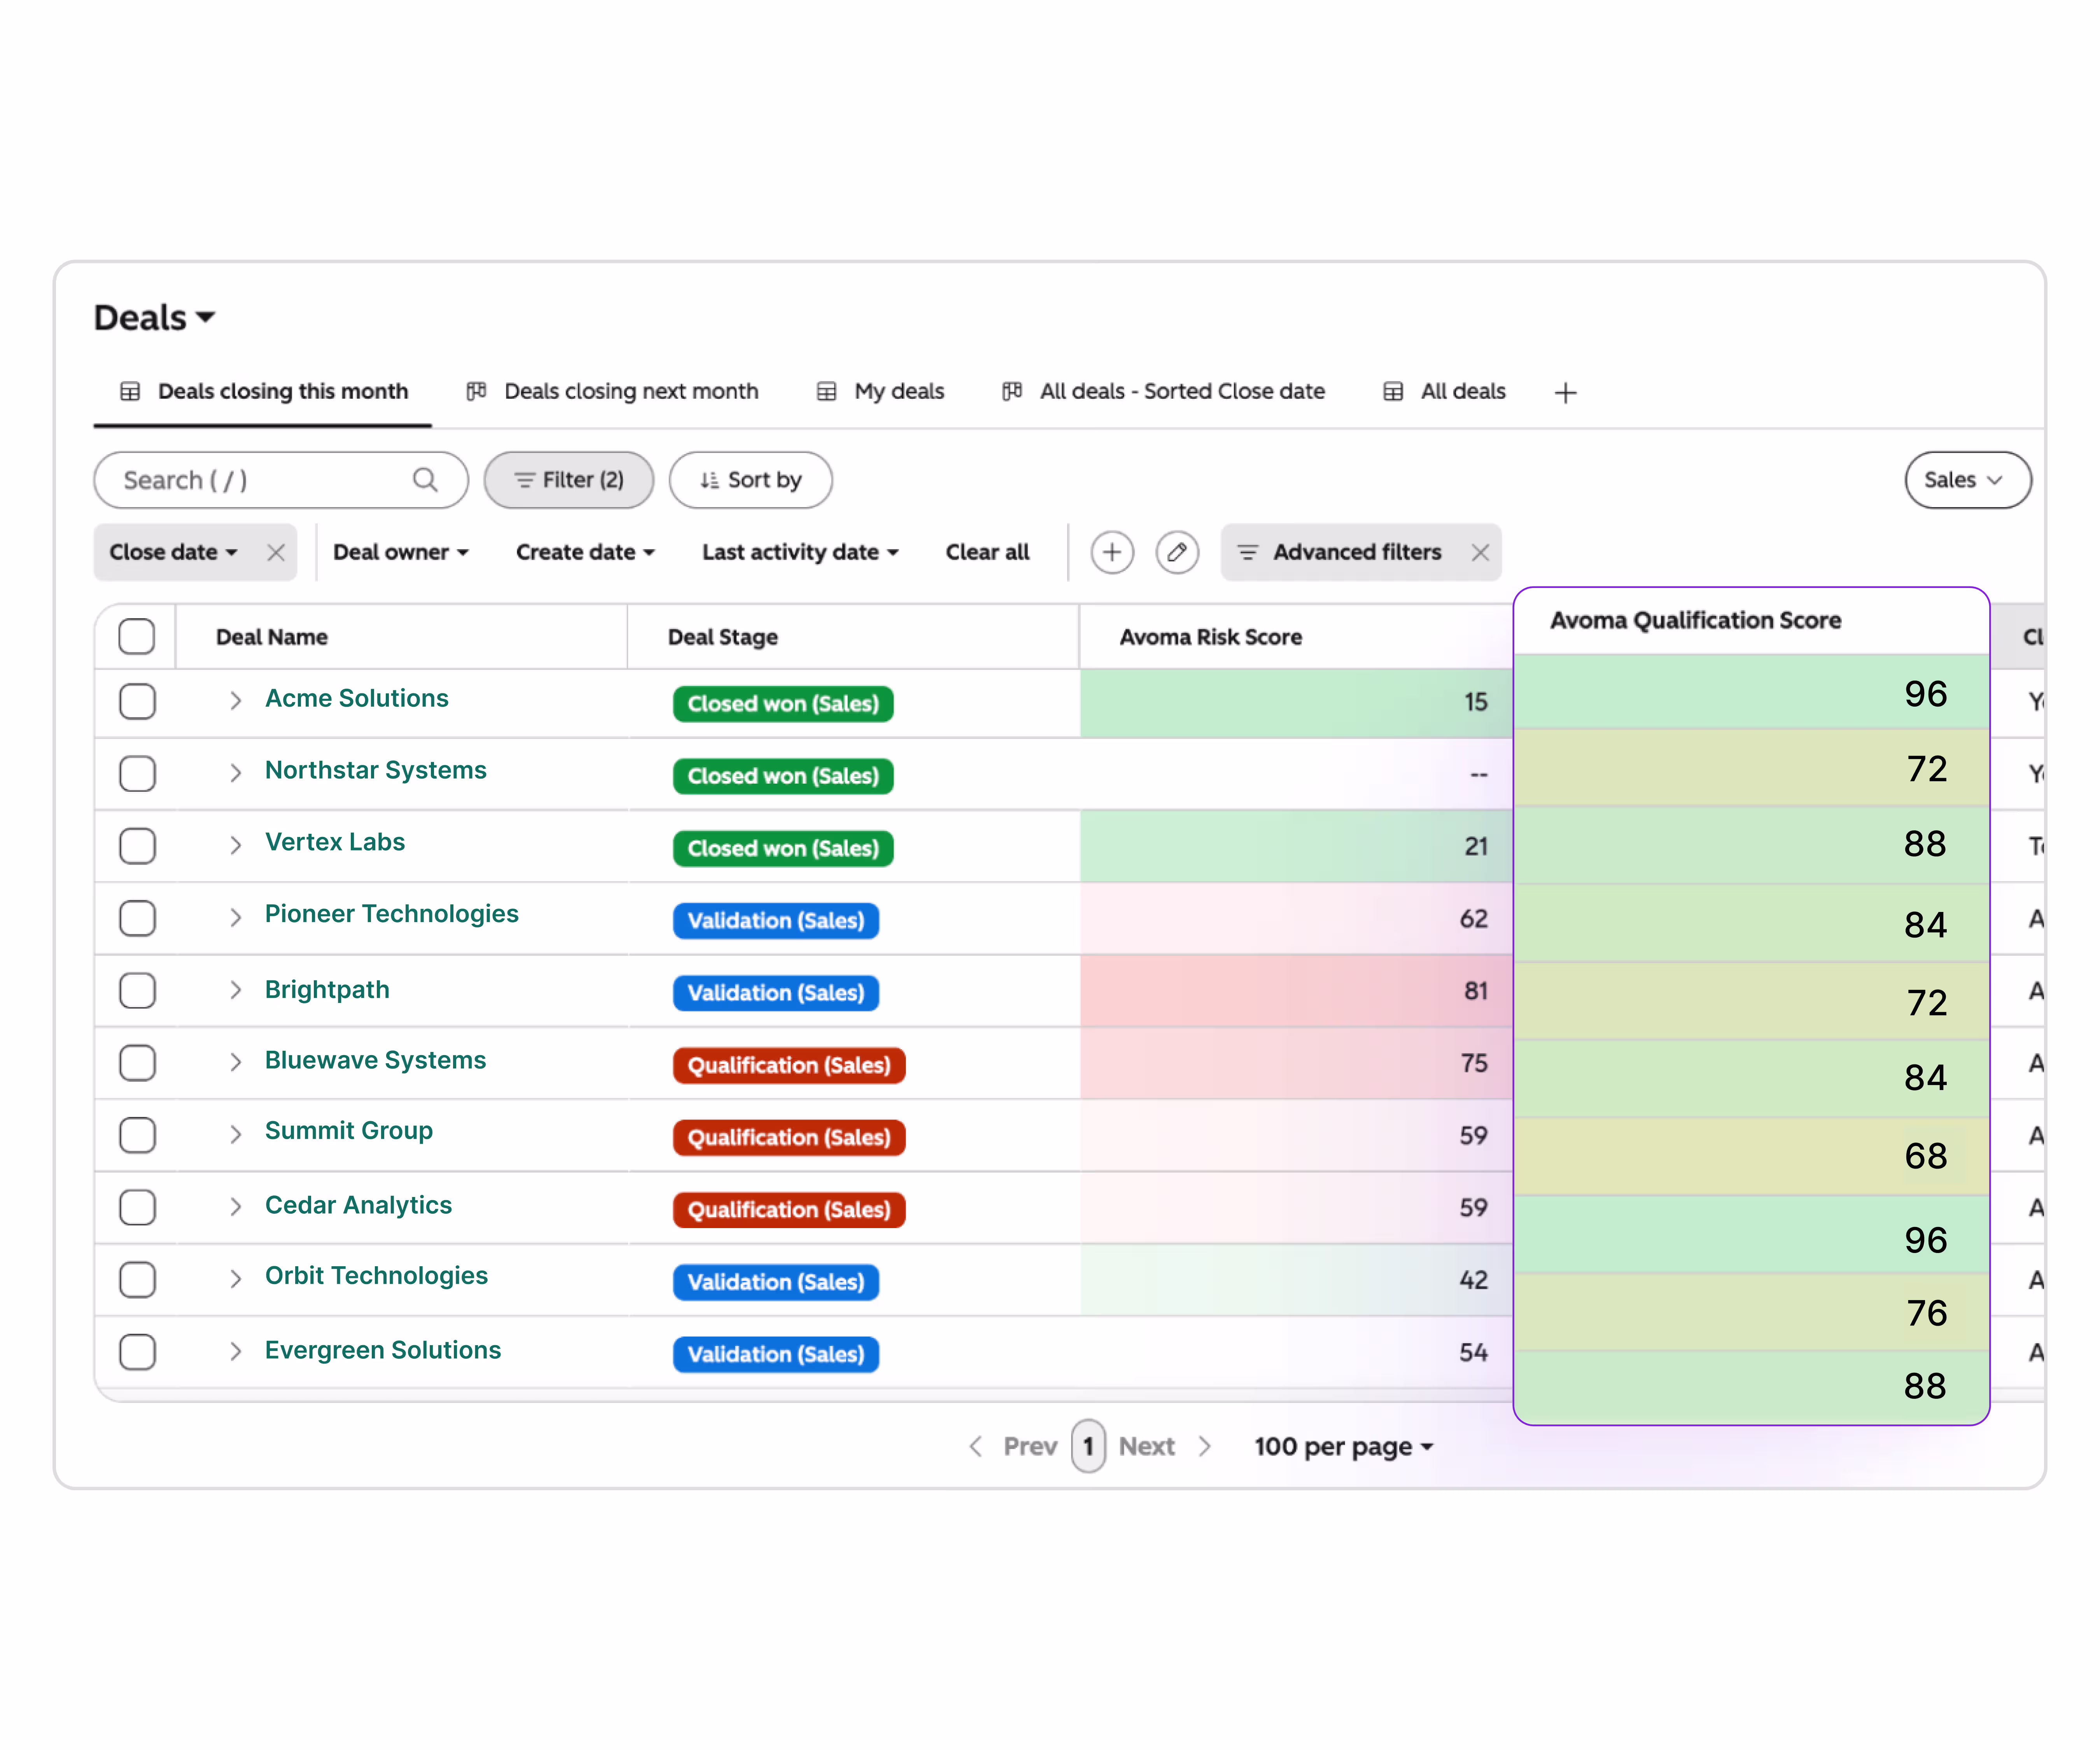Remove the Close date filter
Image resolution: width=2100 pixels, height=1750 pixels.
coord(276,552)
